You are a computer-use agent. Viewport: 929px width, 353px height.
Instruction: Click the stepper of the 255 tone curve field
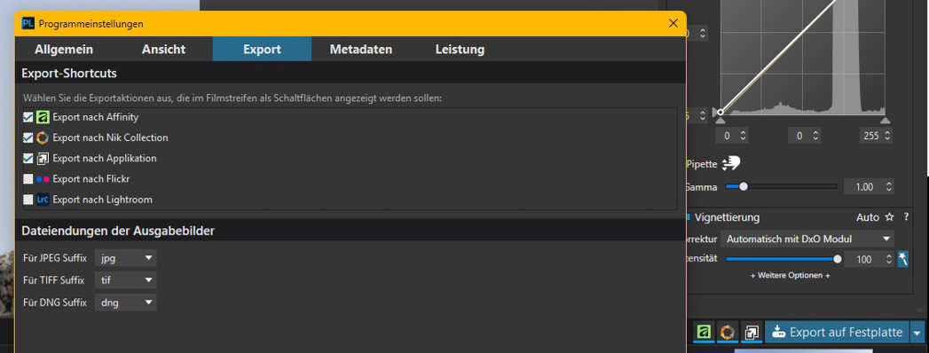887,136
